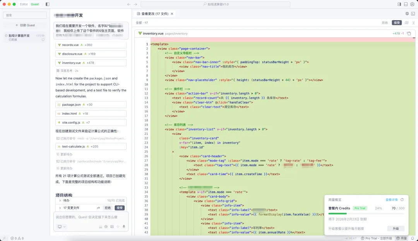418x241 pixels.
Task: Open file icon for inventory.vue diff
Action: click(409, 34)
